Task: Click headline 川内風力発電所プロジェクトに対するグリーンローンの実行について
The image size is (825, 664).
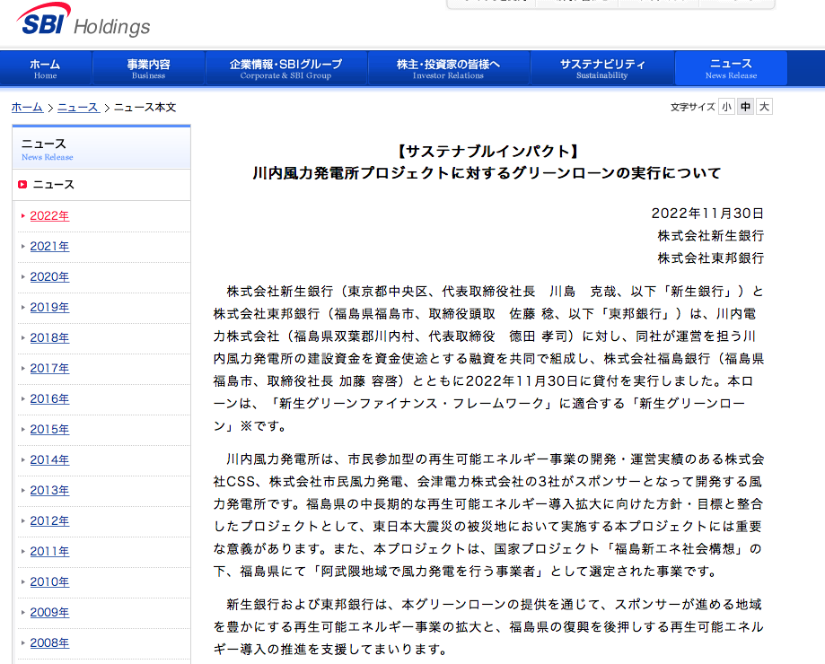Action: point(487,173)
